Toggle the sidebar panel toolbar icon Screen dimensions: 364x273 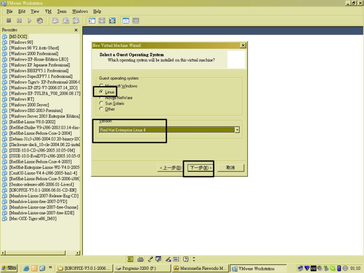point(92,20)
